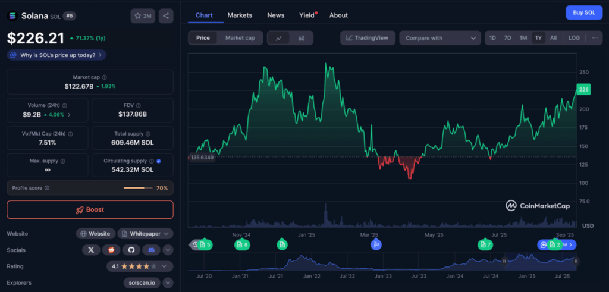Image resolution: width=609 pixels, height=292 pixels.
Task: Switch to candlestick chart icon
Action: (x=302, y=38)
